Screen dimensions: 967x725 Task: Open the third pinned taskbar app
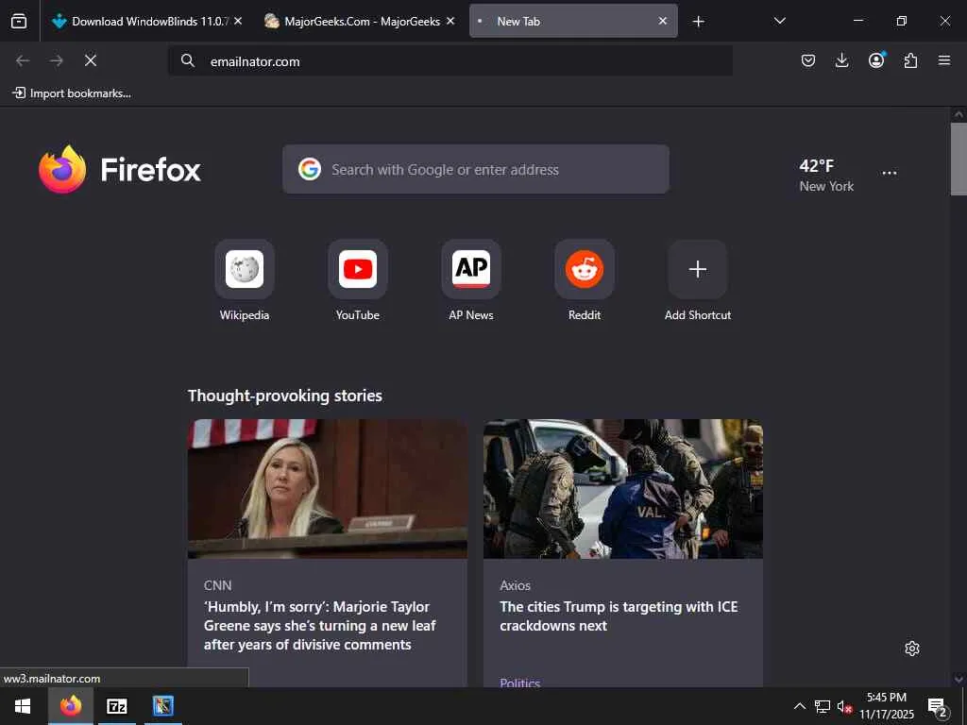(x=162, y=706)
